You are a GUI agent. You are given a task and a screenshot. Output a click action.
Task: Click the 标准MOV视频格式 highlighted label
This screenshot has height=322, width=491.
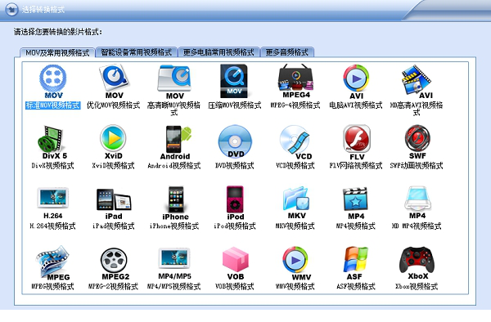pos(53,105)
